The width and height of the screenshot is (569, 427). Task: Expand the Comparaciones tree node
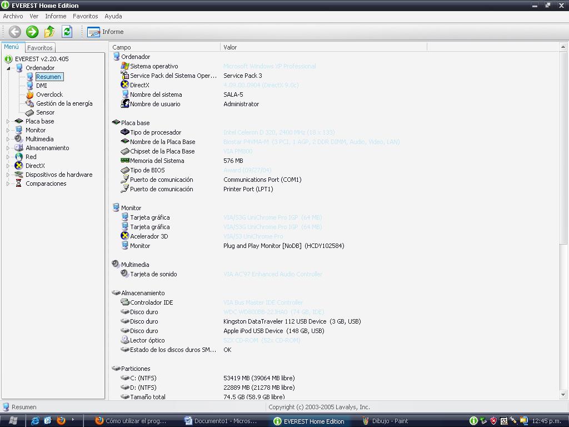[x=8, y=183]
